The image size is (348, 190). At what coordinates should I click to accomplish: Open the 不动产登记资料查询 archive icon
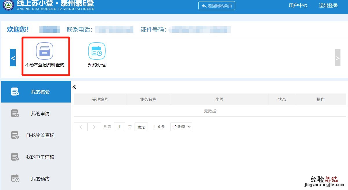point(44,51)
